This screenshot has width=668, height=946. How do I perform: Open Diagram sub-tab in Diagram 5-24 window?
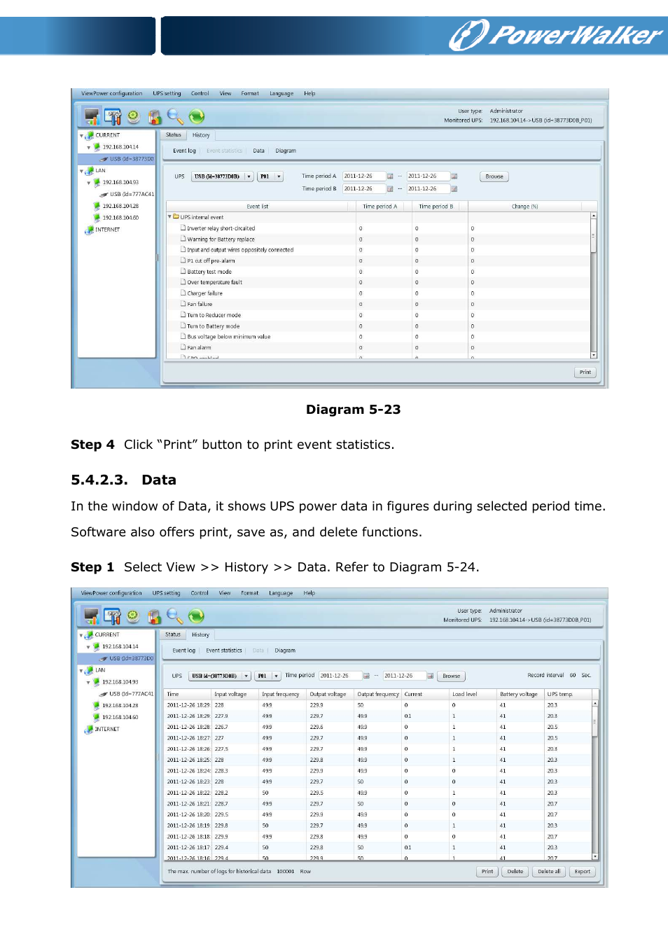[x=285, y=651]
